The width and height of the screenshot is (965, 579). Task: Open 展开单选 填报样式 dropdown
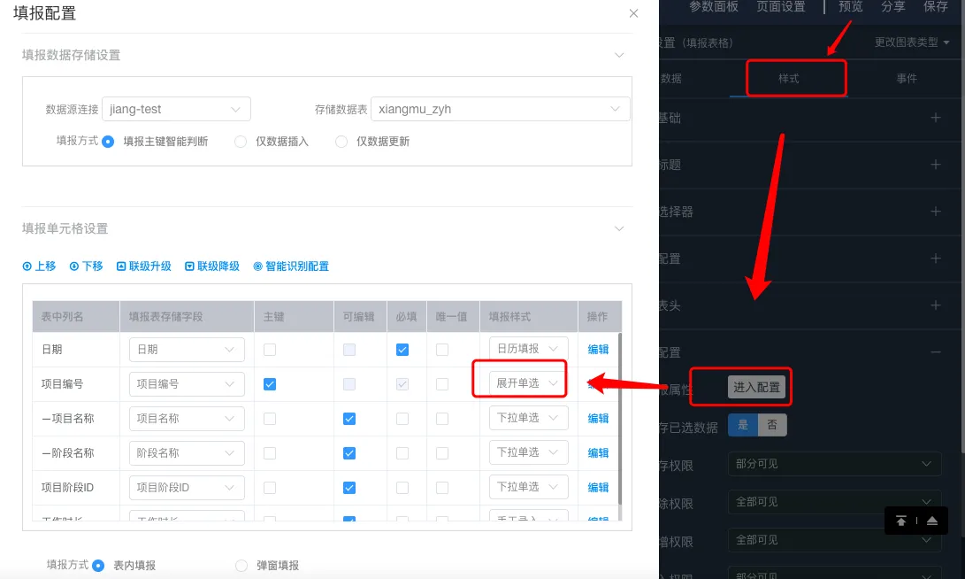click(528, 383)
